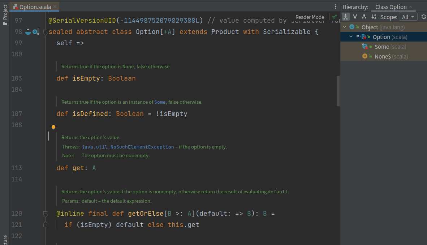Toggle sort alphabetically in hierarchy
The image size is (427, 245).
coord(374,17)
